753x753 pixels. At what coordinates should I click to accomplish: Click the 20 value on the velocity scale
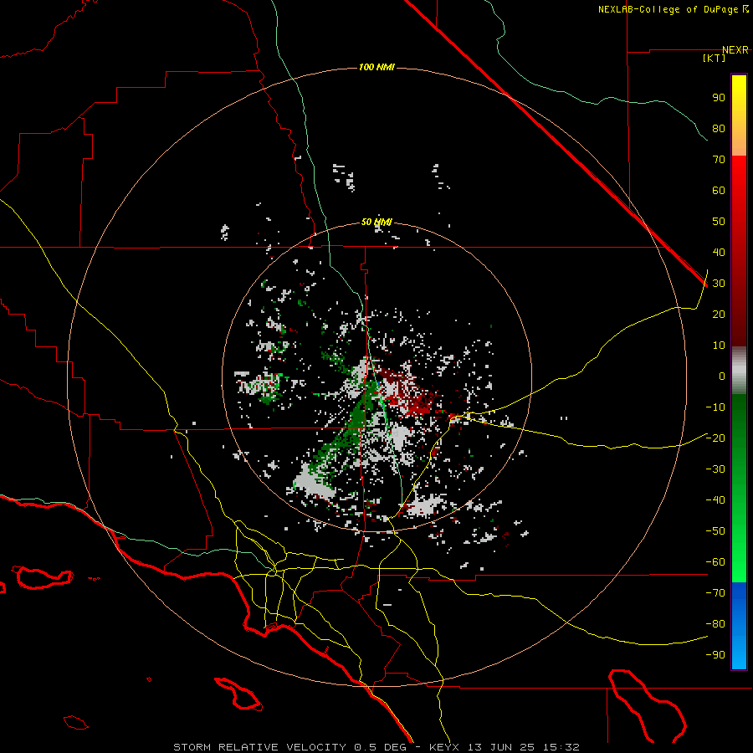719,315
